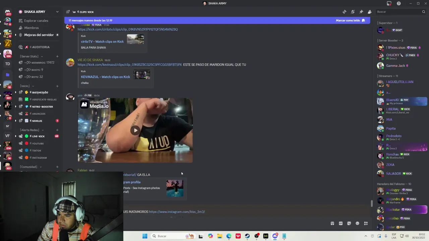Open the emoji picker icon

[357, 224]
